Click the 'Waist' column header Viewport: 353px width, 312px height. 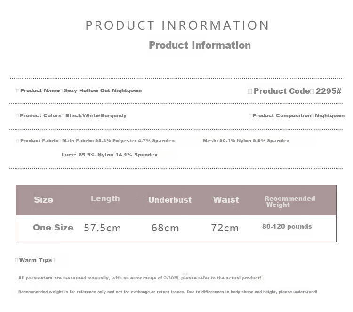click(226, 200)
